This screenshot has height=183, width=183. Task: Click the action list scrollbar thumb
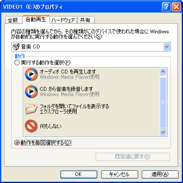click(x=163, y=103)
